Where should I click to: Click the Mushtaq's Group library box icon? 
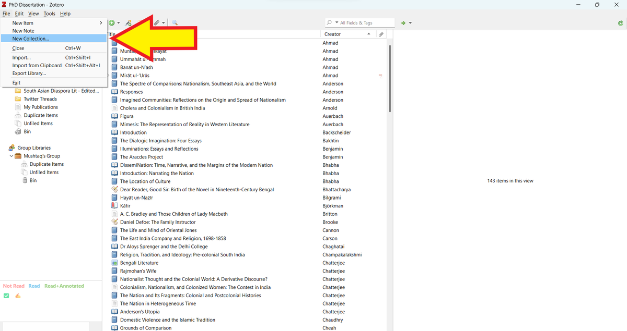coord(18,156)
